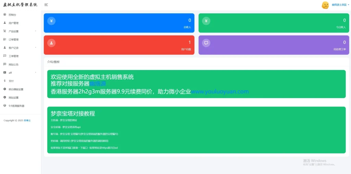The image size is (351, 174).
Task: Click the shopping cart icon beside 产品设置
Action: 5,31
